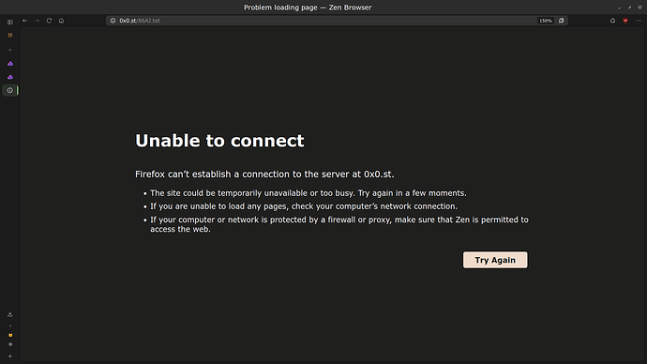647x364 pixels.
Task: Toggle the sidebar panel icon
Action: click(10, 22)
